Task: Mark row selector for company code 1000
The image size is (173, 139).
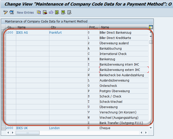Action: point(3,33)
